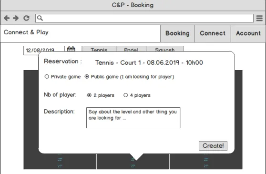Viewport: 266px width, 174px height.
Task: Select the Private game radio button
Action: click(x=47, y=76)
